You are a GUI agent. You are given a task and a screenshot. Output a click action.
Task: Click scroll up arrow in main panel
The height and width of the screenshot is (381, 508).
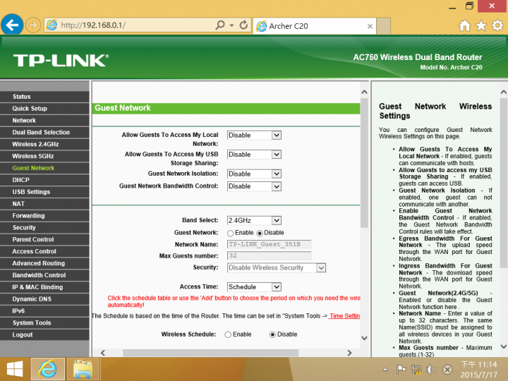[x=364, y=92]
